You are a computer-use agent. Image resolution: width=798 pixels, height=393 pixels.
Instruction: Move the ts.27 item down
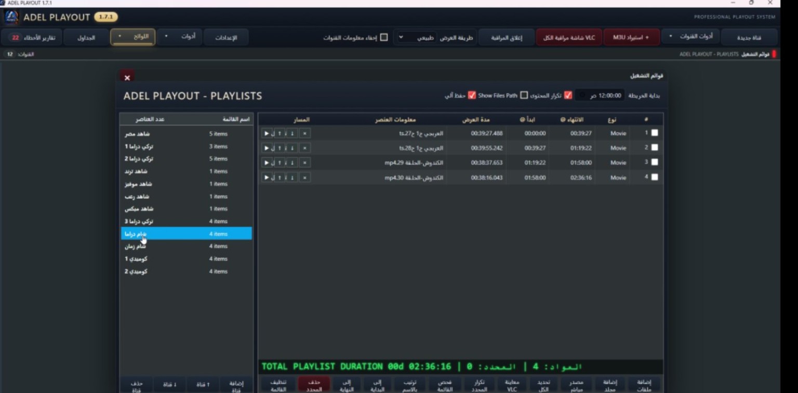(x=292, y=133)
